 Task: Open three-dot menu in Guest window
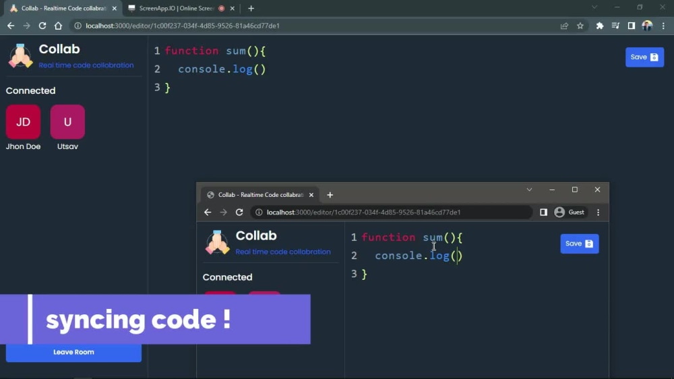(598, 212)
